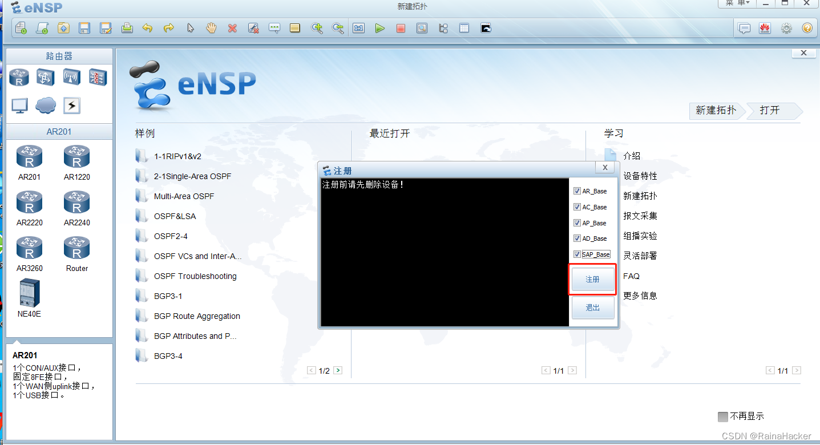Image resolution: width=820 pixels, height=445 pixels.
Task: Select the AR201 router icon
Action: click(29, 155)
